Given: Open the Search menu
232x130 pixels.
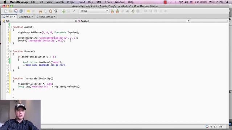Looking at the screenshot, I should (59, 2).
